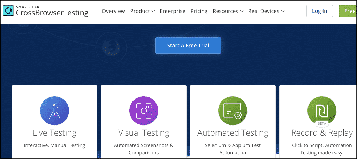
Task: Click 'Click to Script. Automation Testing' description
Action: (322, 149)
